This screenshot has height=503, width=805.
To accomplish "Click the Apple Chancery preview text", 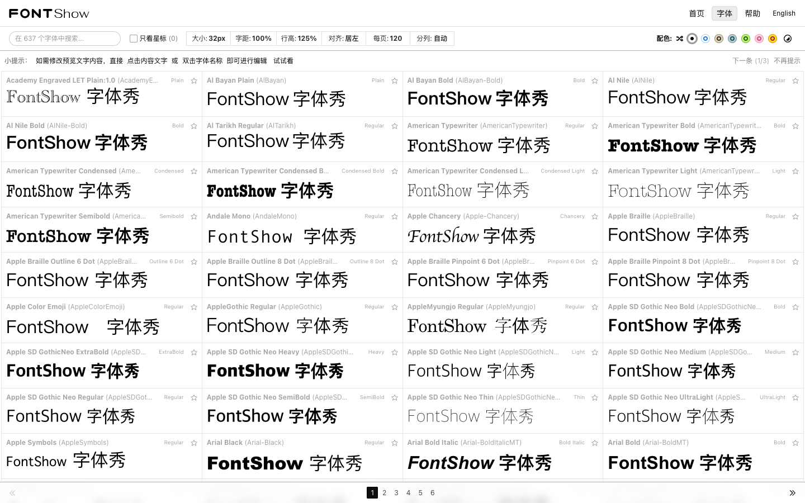I will pyautogui.click(x=472, y=236).
